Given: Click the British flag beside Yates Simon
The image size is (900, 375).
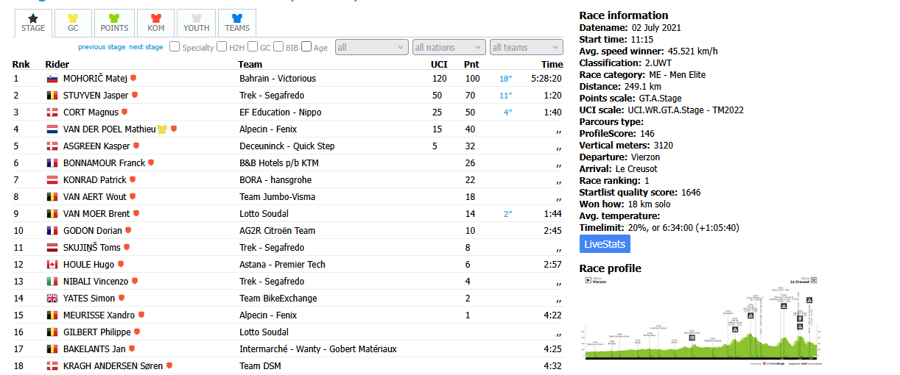Looking at the screenshot, I should pos(52,299).
